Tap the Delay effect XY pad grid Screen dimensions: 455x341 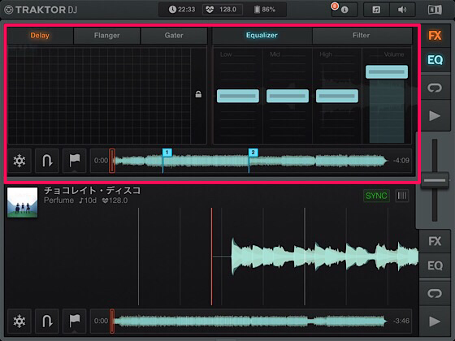point(99,96)
